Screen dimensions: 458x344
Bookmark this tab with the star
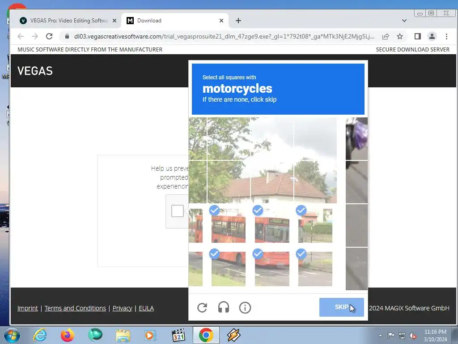click(400, 36)
